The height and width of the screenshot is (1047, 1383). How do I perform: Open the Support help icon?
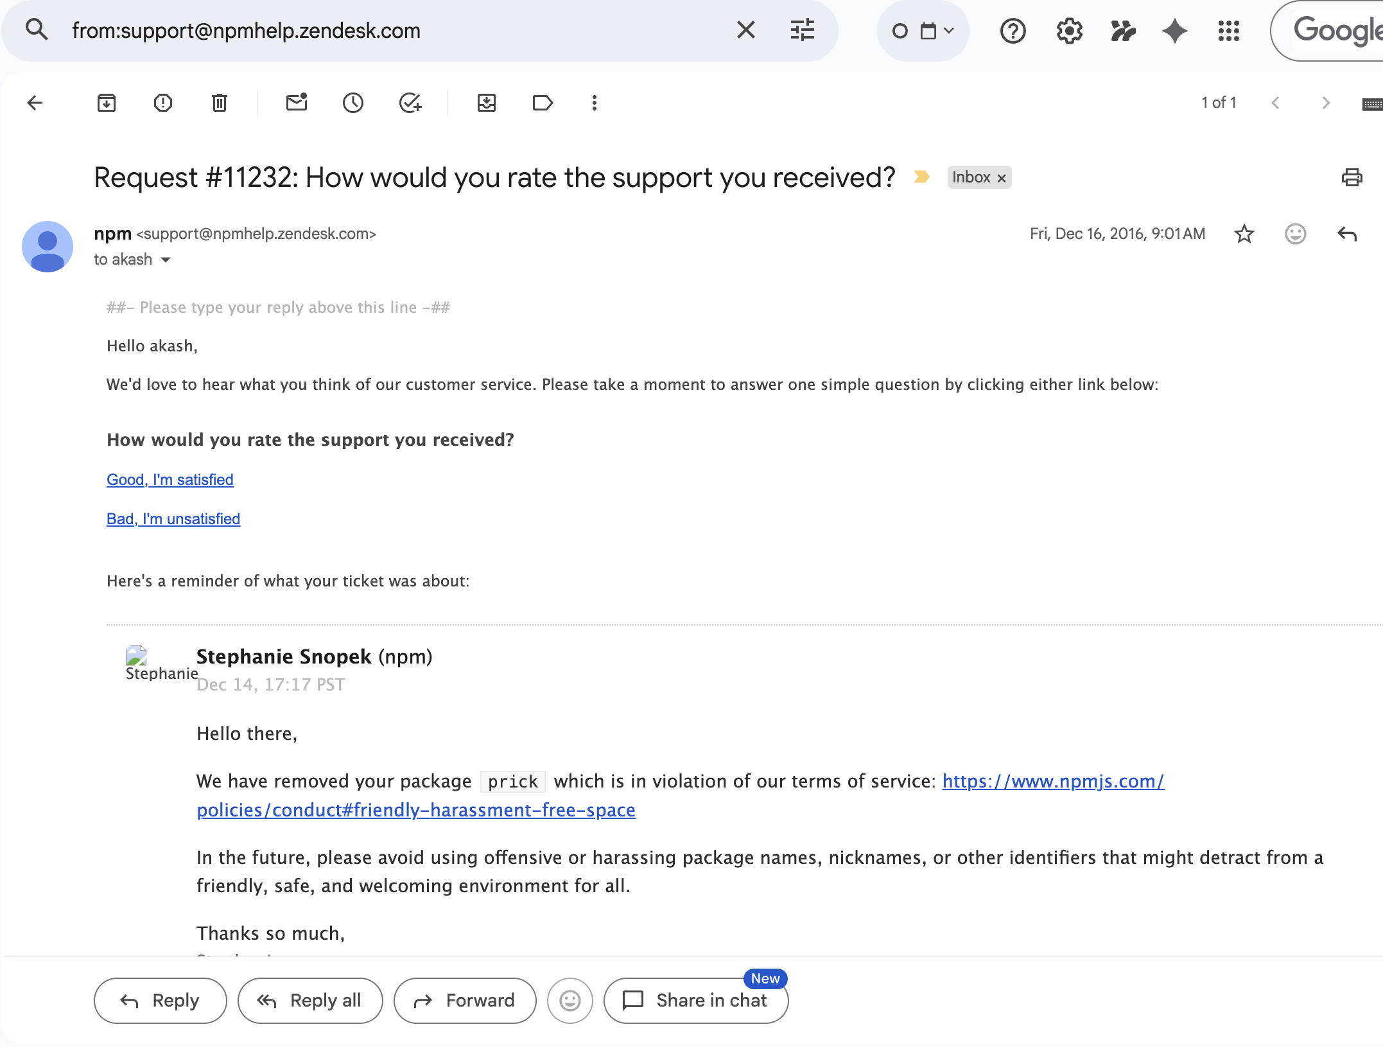(x=1013, y=31)
